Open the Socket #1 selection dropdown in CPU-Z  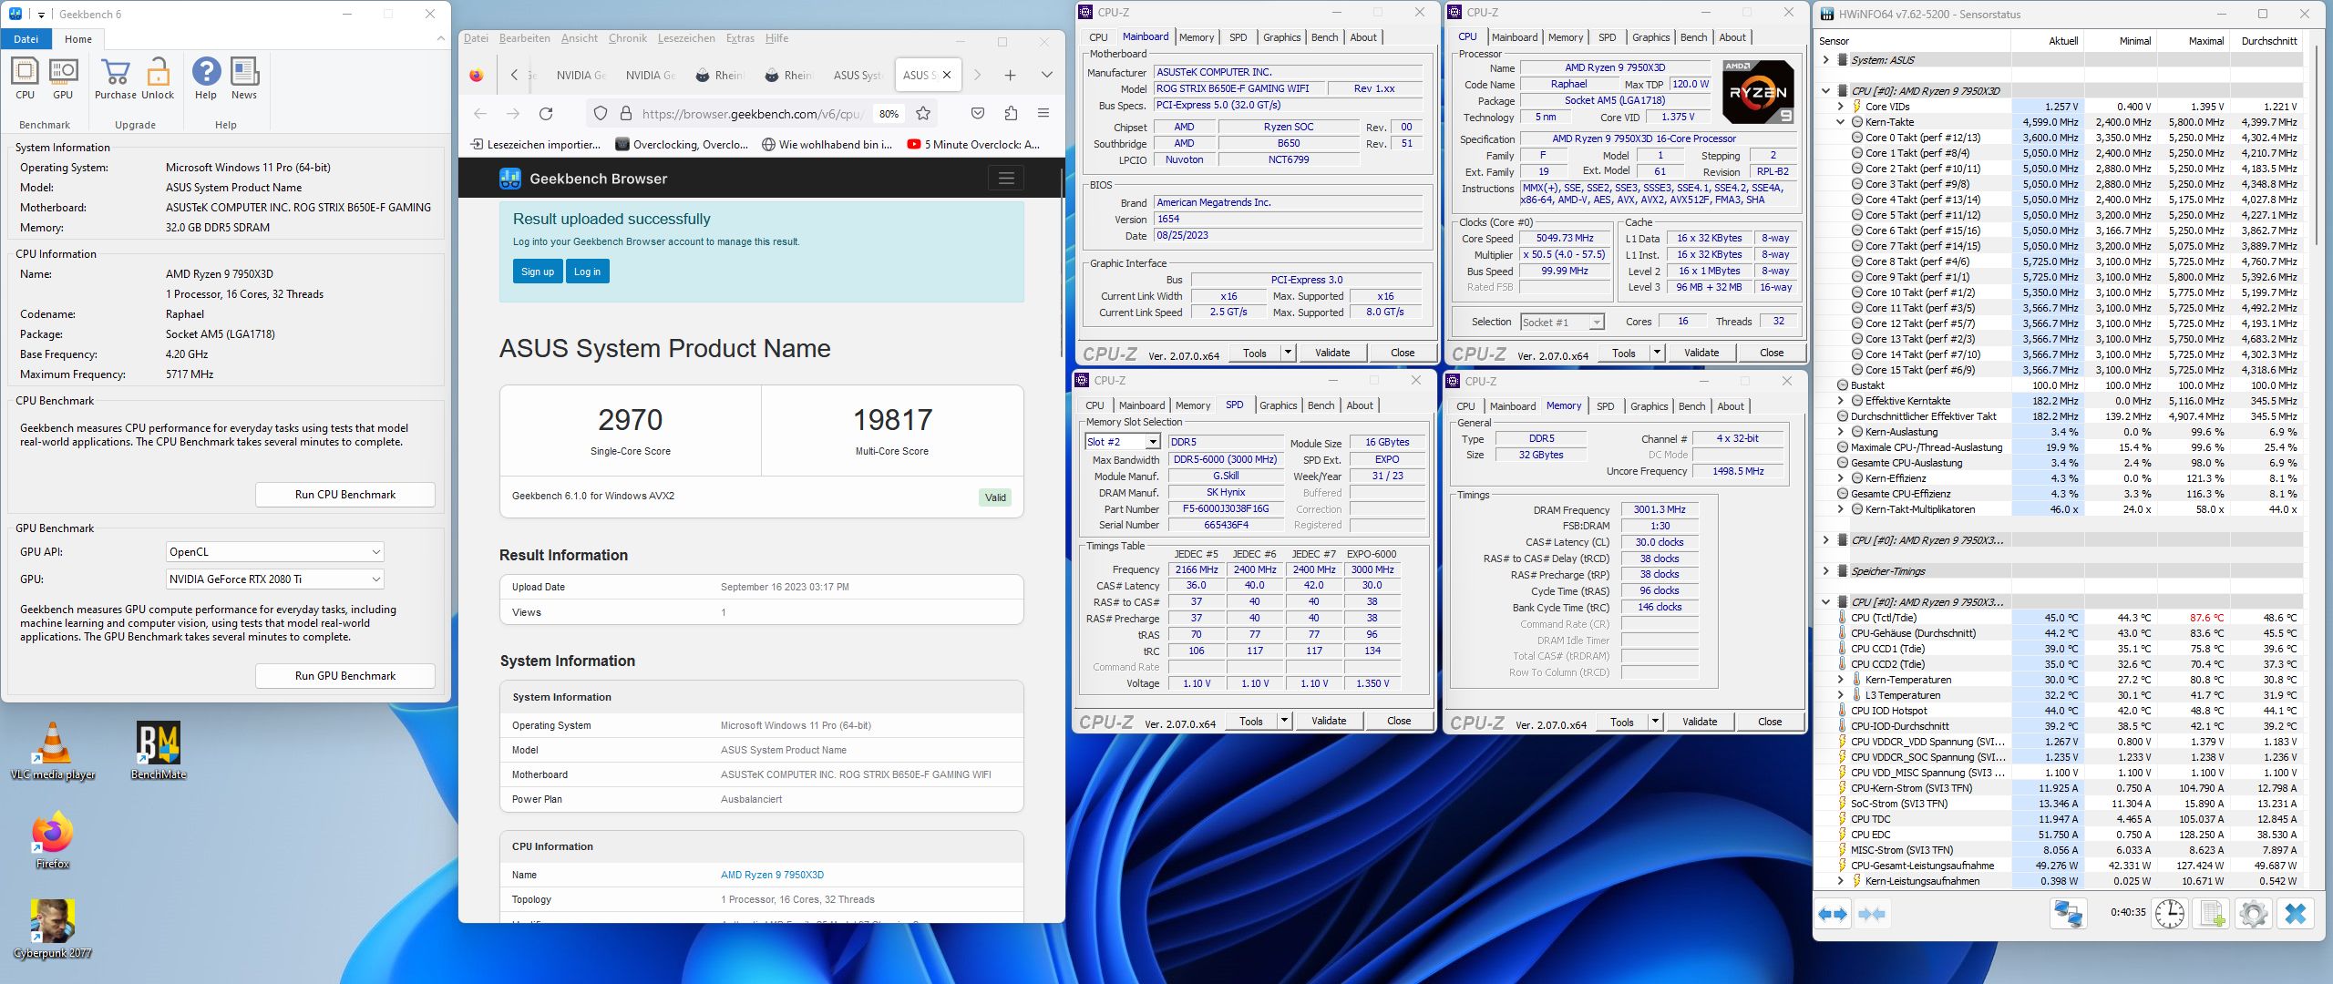pyautogui.click(x=1562, y=323)
